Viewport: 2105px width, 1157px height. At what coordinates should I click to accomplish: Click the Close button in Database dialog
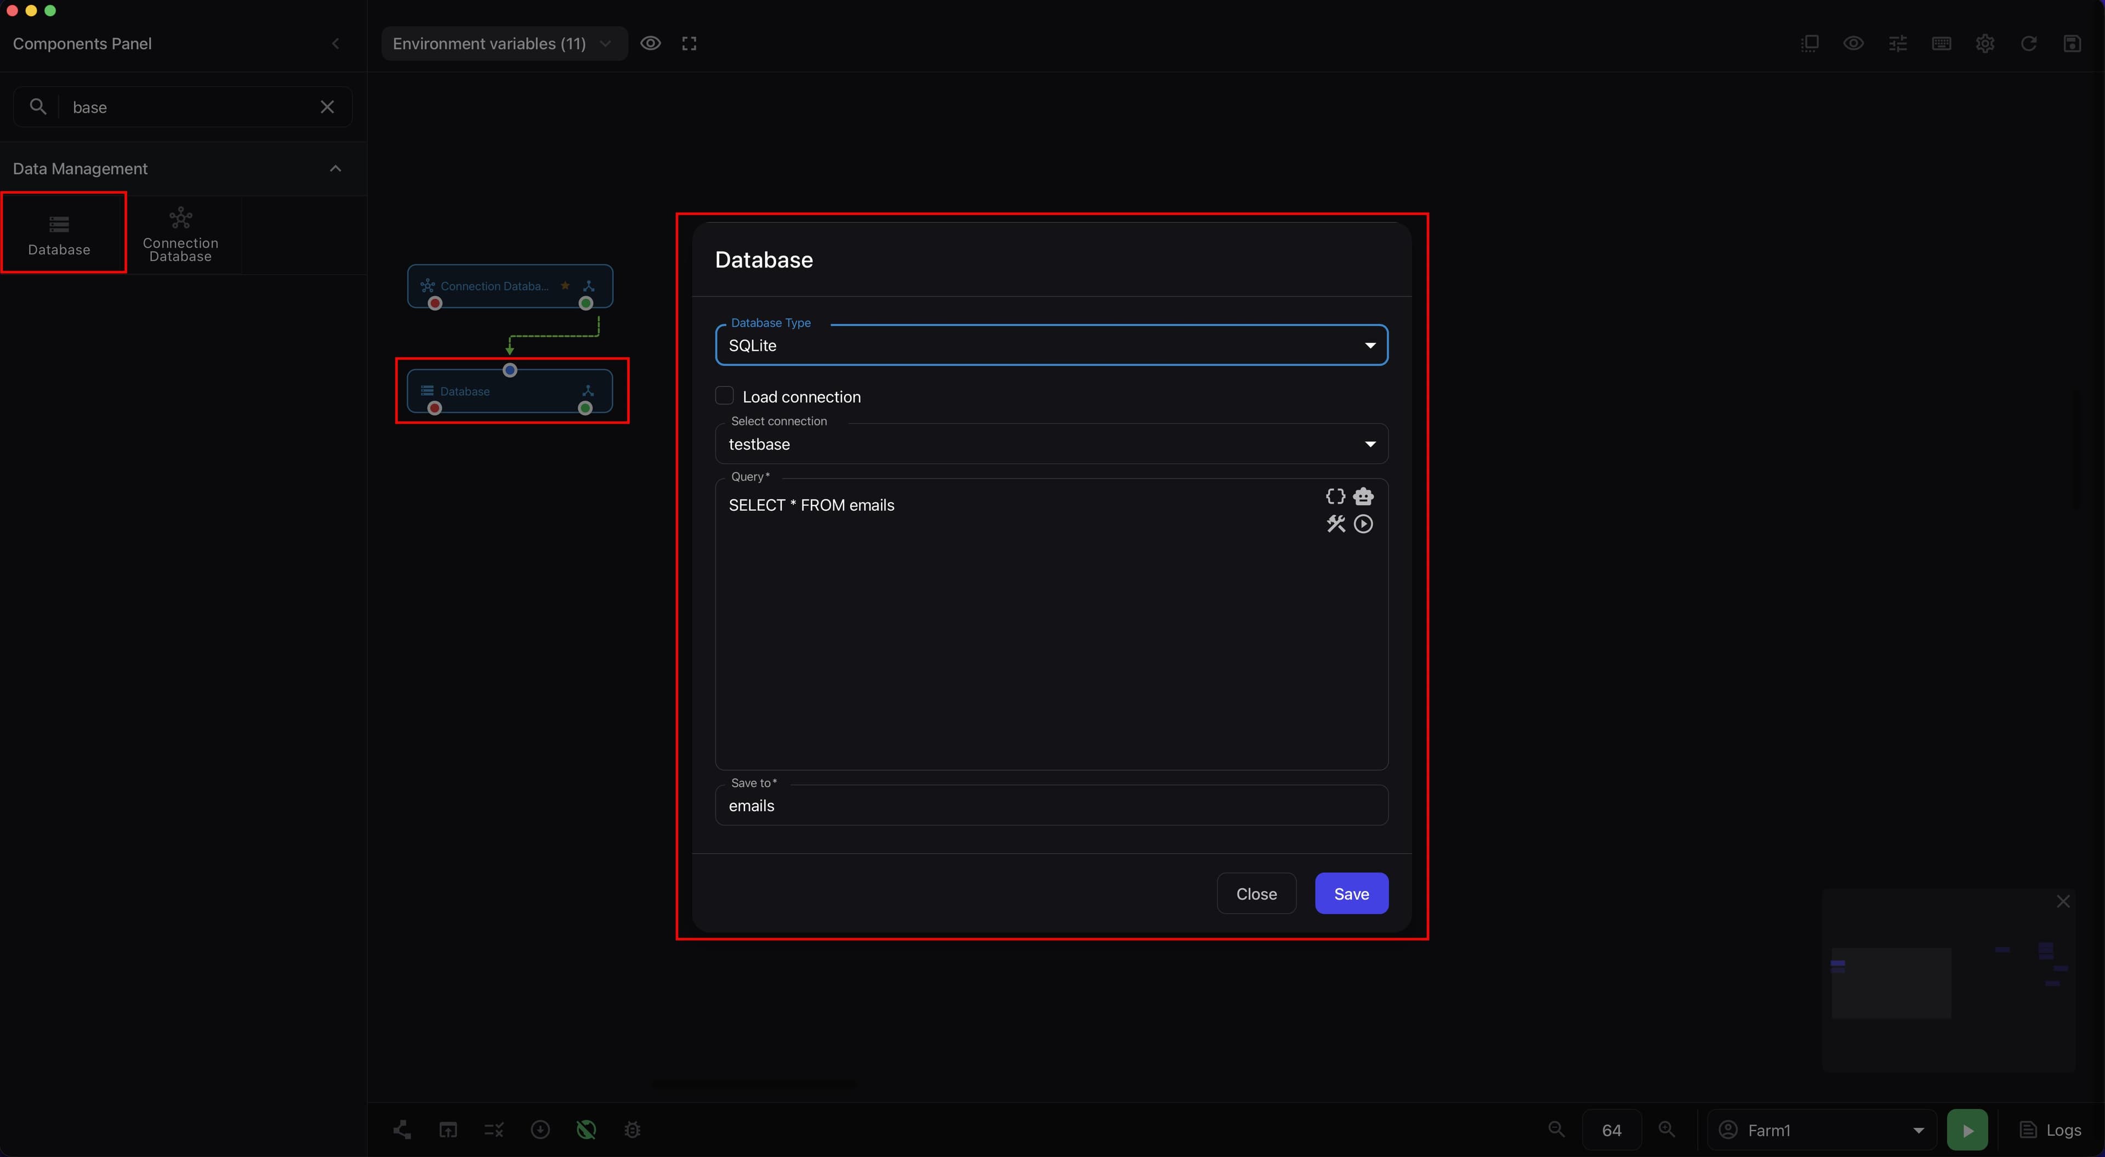tap(1256, 893)
